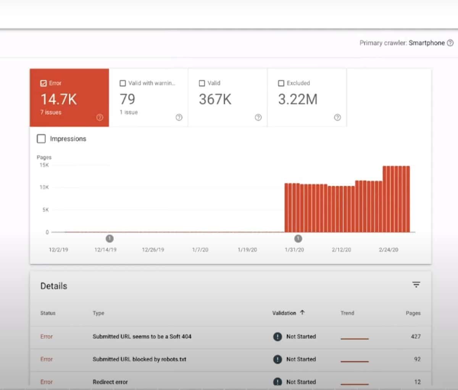The image size is (458, 390).
Task: Open the Redirect error row
Action: pos(110,382)
